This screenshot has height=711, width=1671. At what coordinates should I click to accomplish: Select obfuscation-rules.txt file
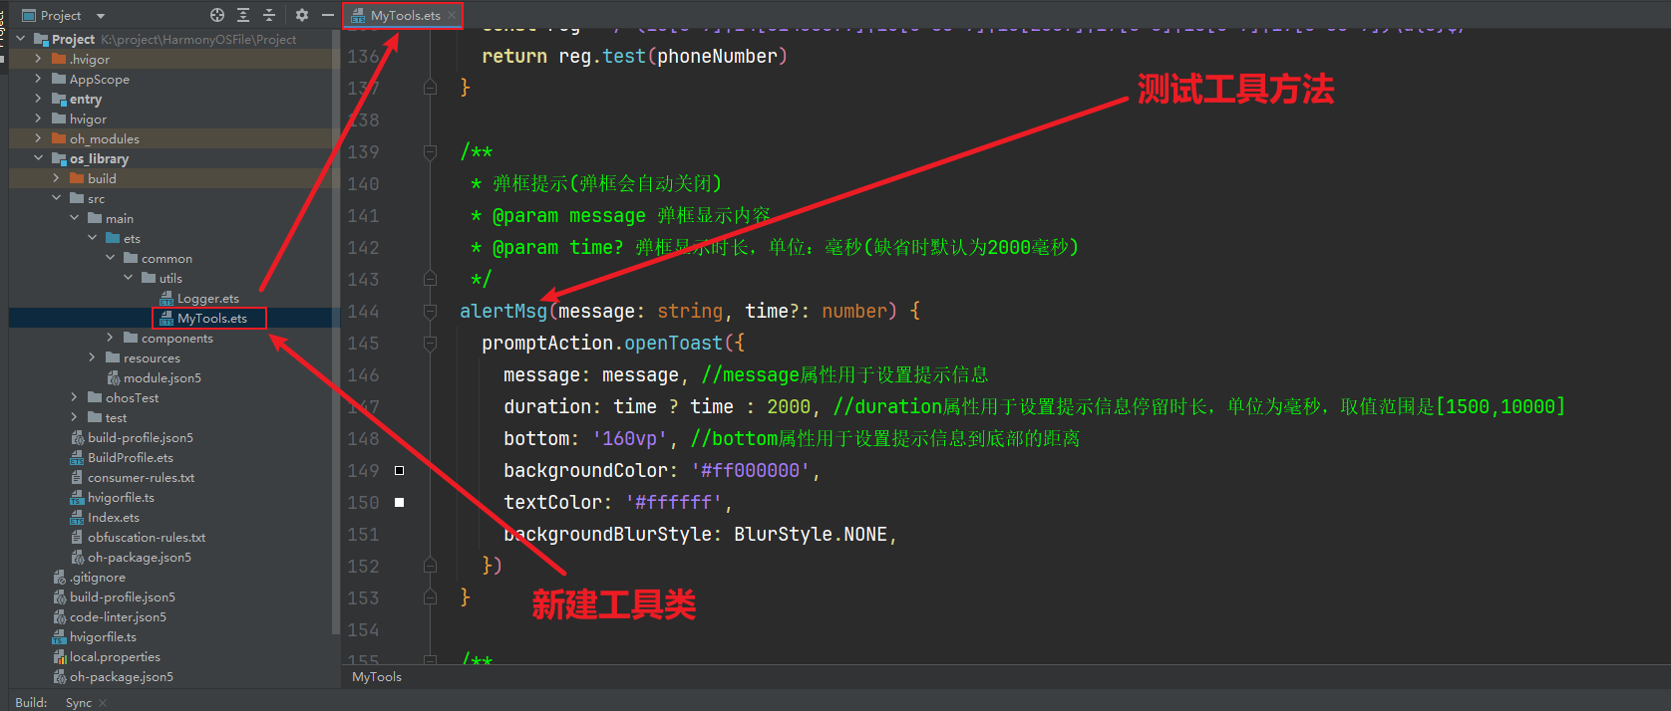147,538
